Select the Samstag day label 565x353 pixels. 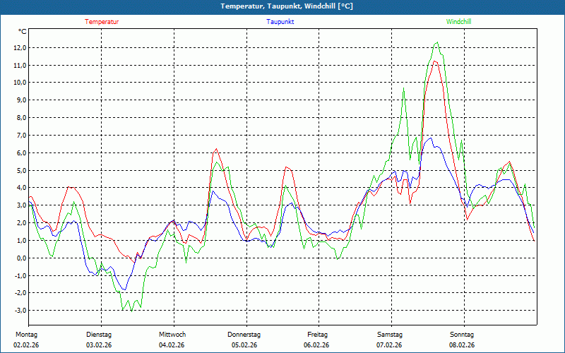pyautogui.click(x=389, y=335)
